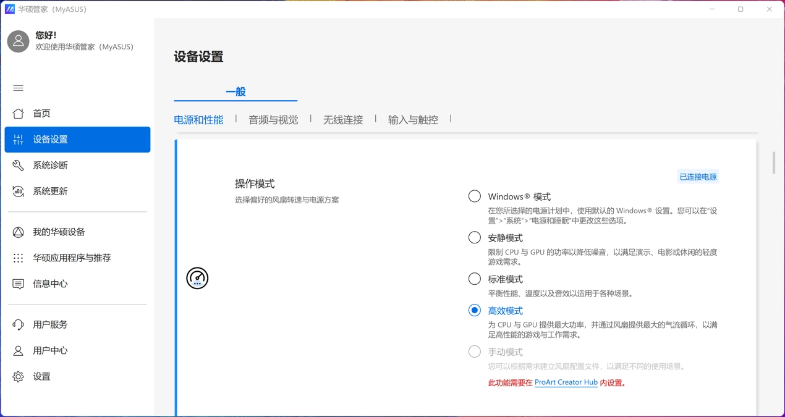
Task: Click the Home (首页) house icon
Action: click(x=19, y=114)
